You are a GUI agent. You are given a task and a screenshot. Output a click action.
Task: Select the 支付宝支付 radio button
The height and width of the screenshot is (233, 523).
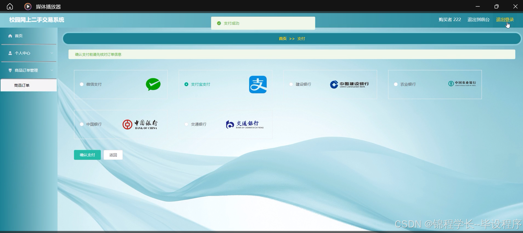(x=186, y=84)
